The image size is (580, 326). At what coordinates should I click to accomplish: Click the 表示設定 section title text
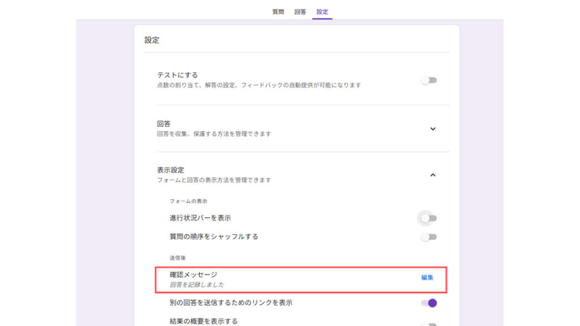pyautogui.click(x=170, y=170)
